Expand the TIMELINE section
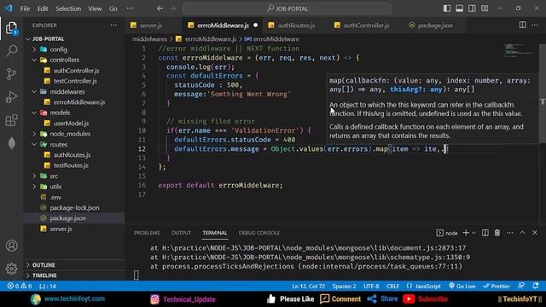Viewport: 546px width, 307px height. (74, 275)
